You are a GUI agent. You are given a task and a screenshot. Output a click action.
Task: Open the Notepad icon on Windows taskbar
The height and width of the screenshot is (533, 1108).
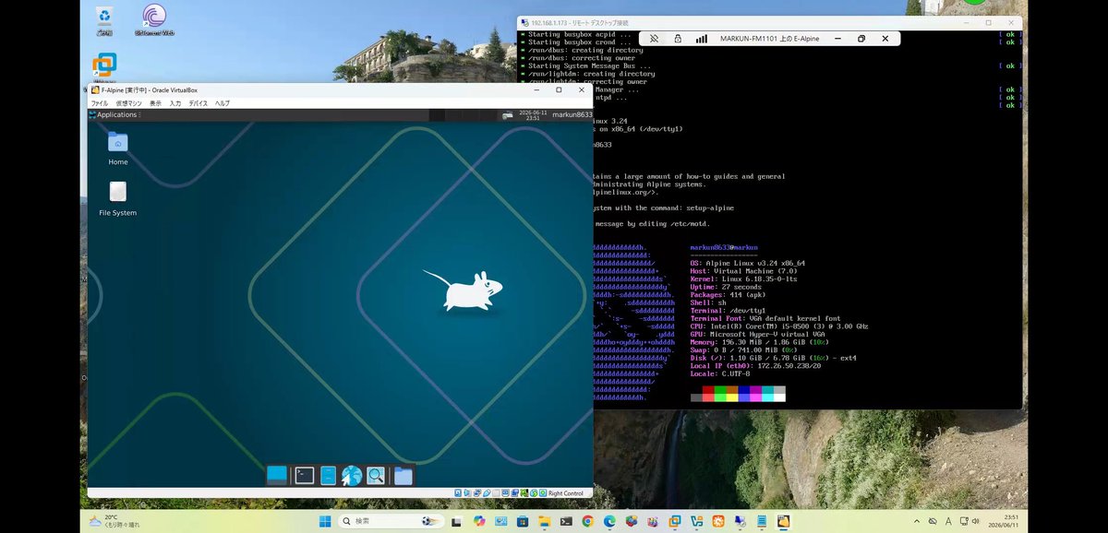(762, 521)
